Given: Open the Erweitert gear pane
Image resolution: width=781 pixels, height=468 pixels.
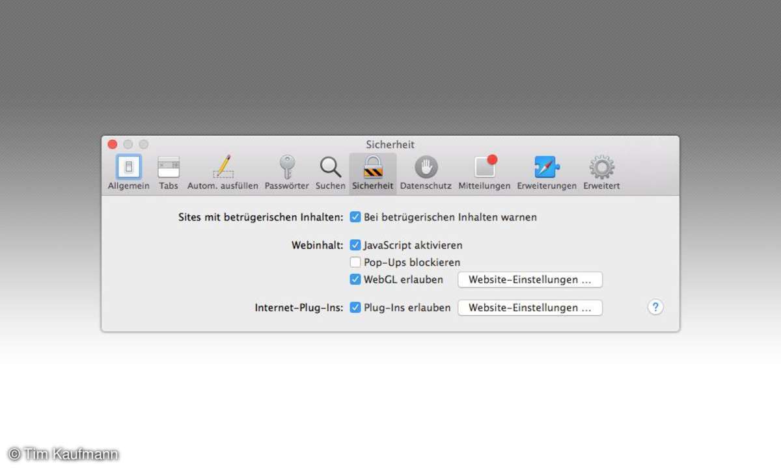Looking at the screenshot, I should (x=601, y=172).
